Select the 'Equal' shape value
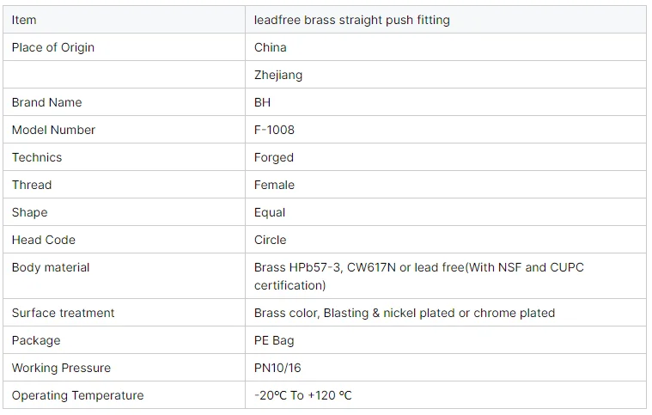This screenshot has height=415, width=652. click(x=270, y=212)
